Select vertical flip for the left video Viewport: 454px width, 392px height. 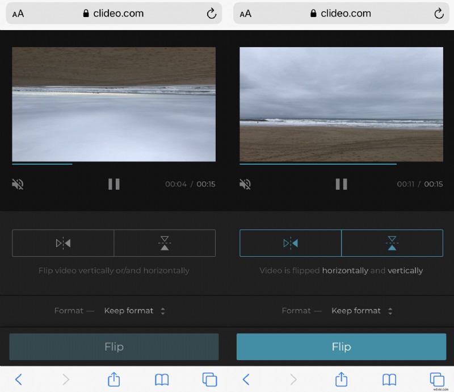point(165,243)
